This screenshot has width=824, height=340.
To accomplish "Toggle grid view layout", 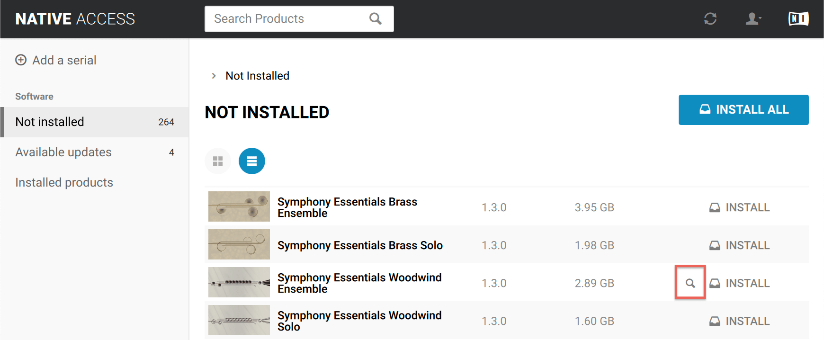I will point(218,161).
